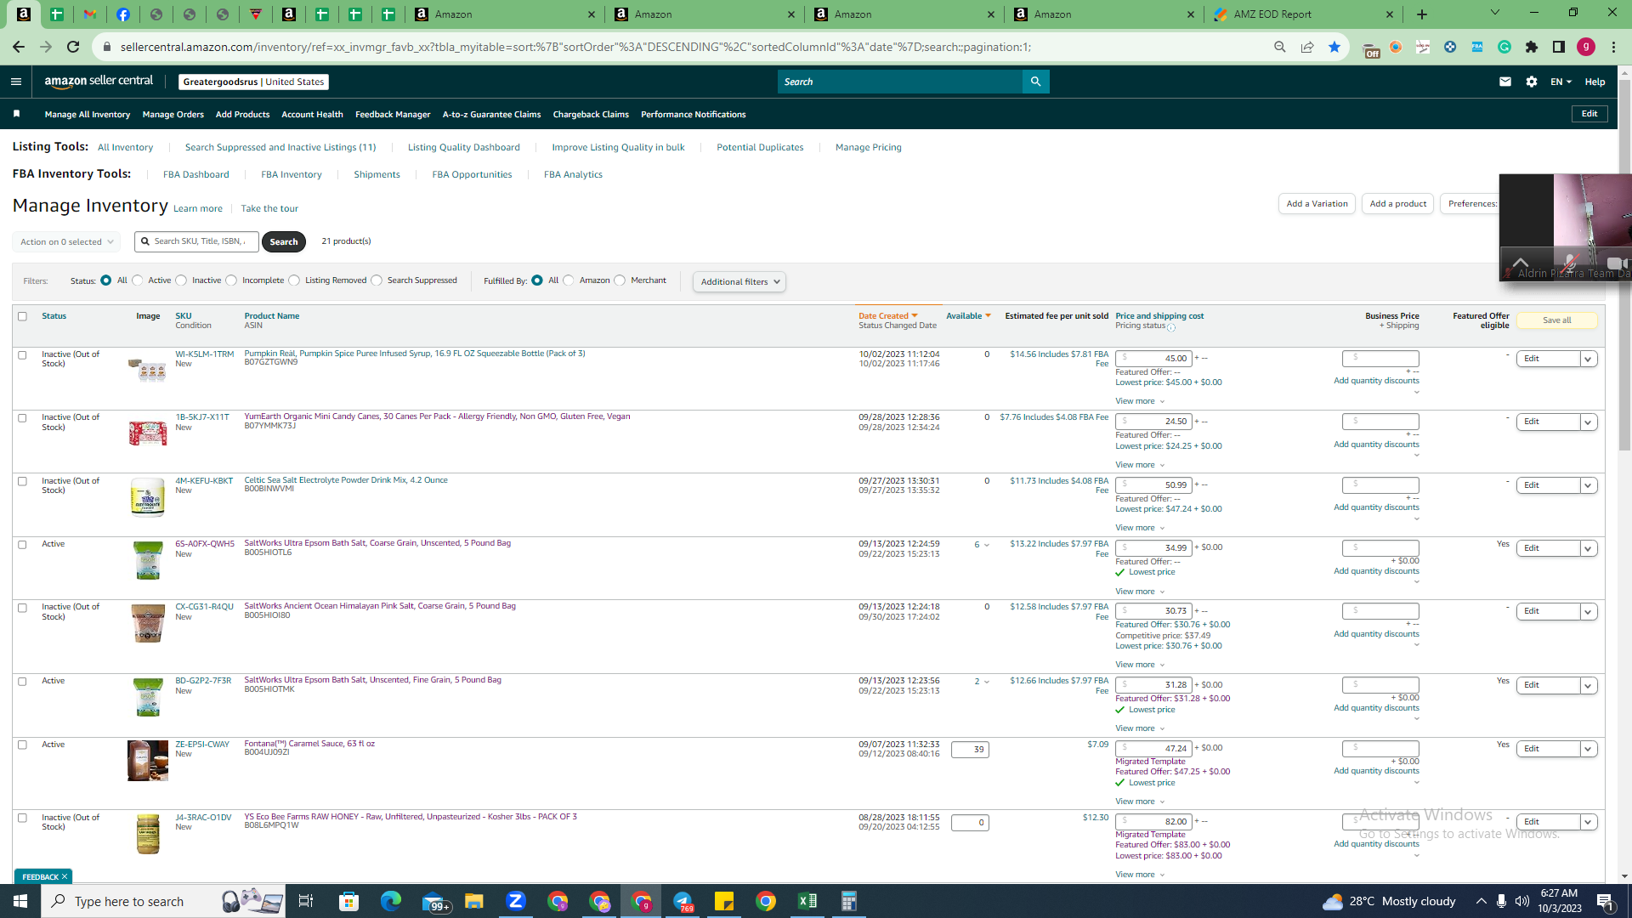Click the Amazon Seller Central logo
This screenshot has width=1632, height=918.
coord(99,82)
